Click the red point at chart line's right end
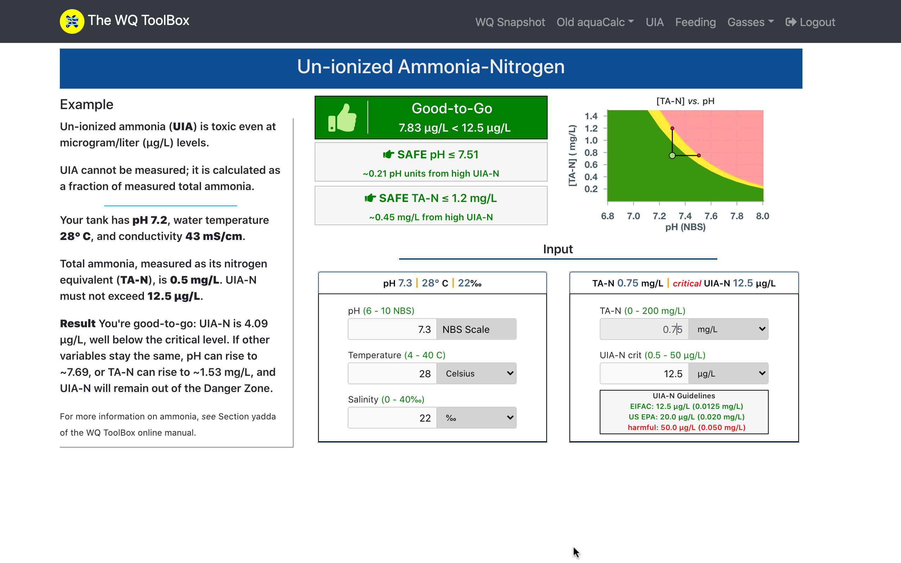The height and width of the screenshot is (563, 901). 699,155
